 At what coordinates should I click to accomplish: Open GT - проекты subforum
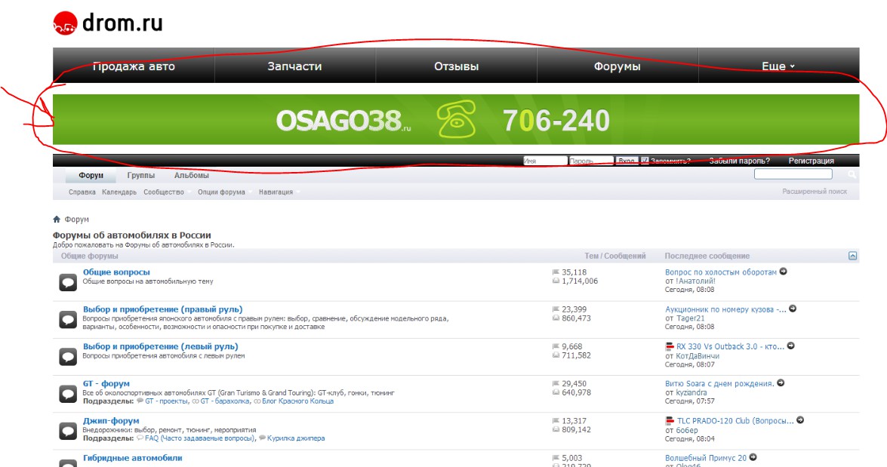click(x=166, y=401)
